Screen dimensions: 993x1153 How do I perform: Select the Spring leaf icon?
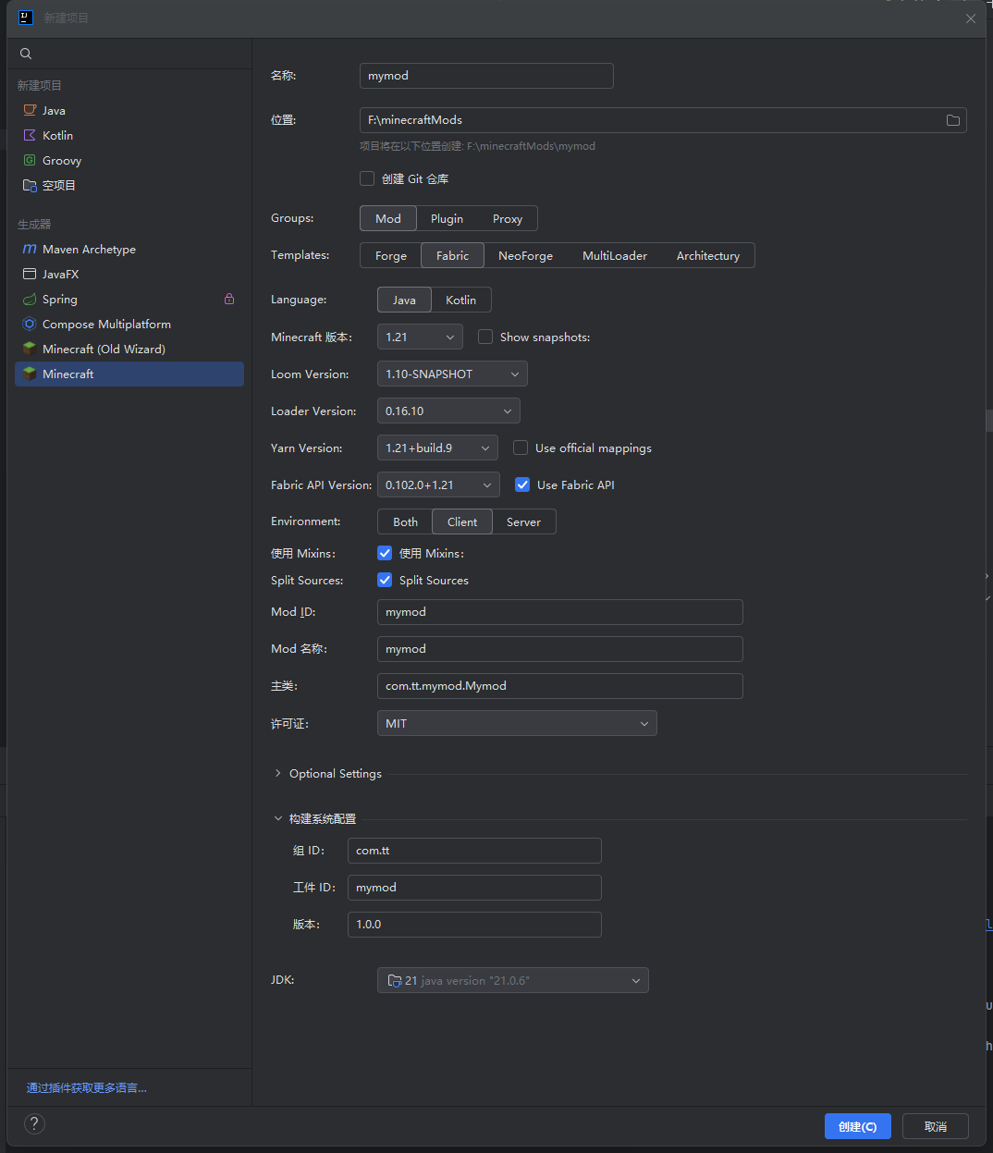click(30, 300)
